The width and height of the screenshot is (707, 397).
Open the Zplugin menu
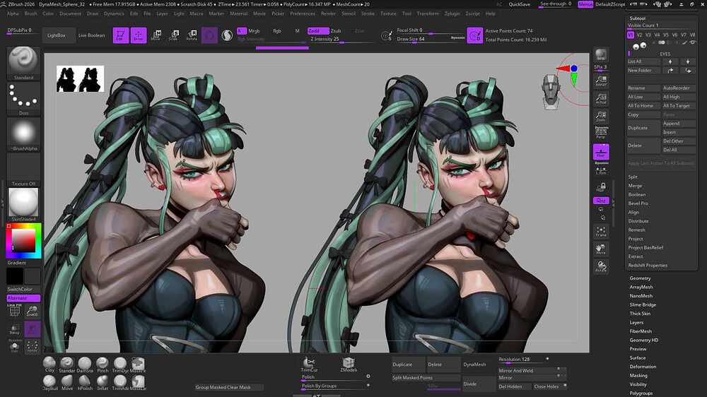click(452, 13)
